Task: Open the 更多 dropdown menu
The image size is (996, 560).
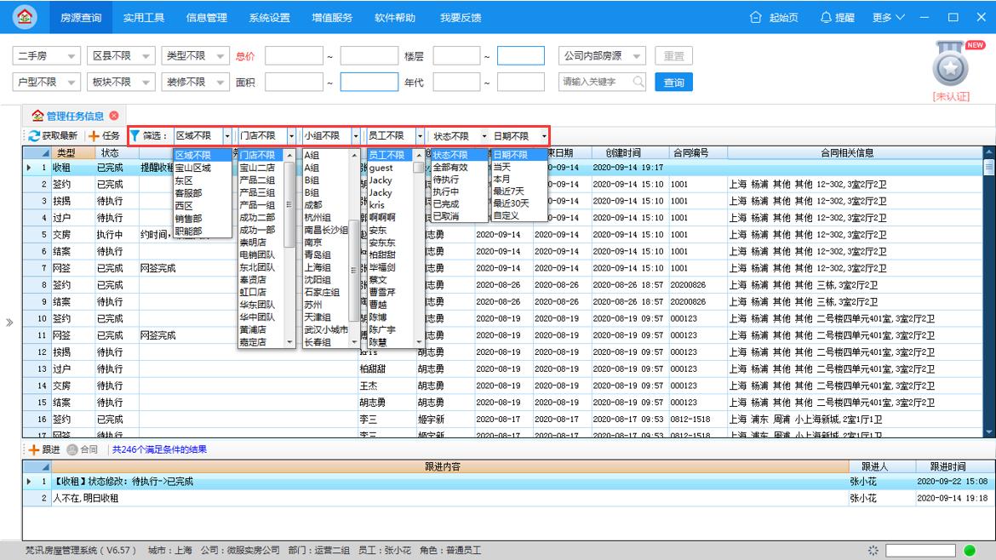Action: tap(883, 15)
